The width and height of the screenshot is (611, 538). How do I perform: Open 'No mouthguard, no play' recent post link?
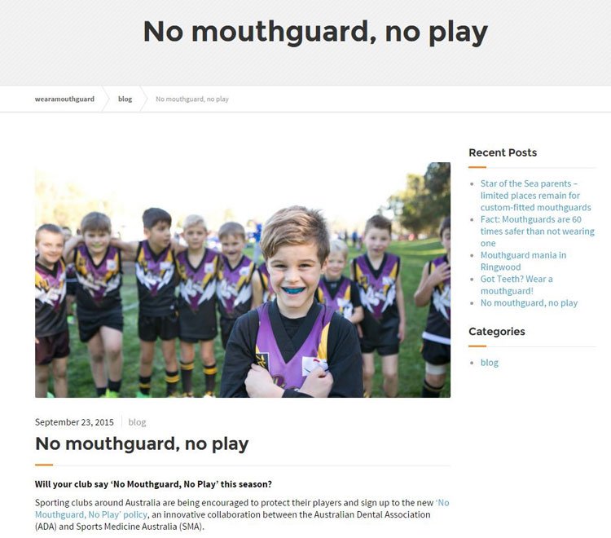click(x=529, y=303)
